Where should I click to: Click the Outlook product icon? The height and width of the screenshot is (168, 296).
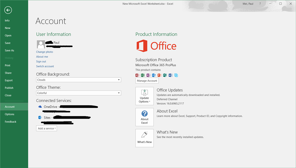coord(154,75)
